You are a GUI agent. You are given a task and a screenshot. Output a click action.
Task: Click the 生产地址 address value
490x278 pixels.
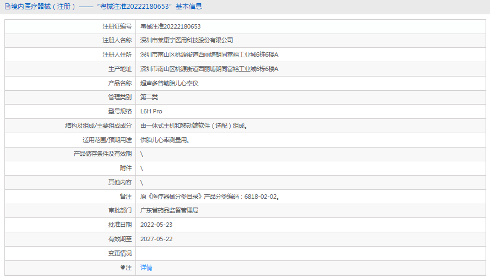(x=209, y=69)
